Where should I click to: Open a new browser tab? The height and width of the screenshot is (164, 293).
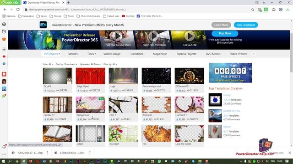pos(68,3)
